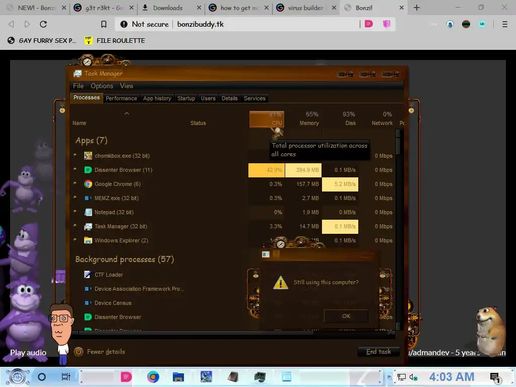Select the chomikbox.exe app icon
The image size is (516, 387).
pos(88,156)
